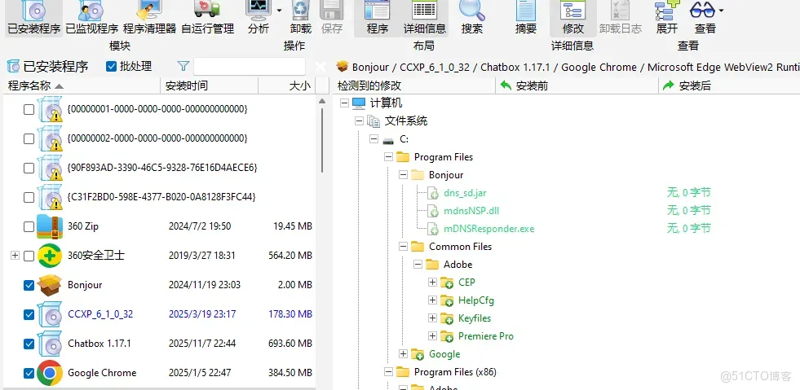The image size is (800, 390).
Task: Sort by the 大小 column header
Action: 287,85
